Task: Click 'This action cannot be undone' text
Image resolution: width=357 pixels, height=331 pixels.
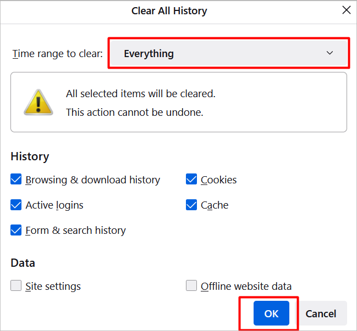Action: pyautogui.click(x=134, y=112)
